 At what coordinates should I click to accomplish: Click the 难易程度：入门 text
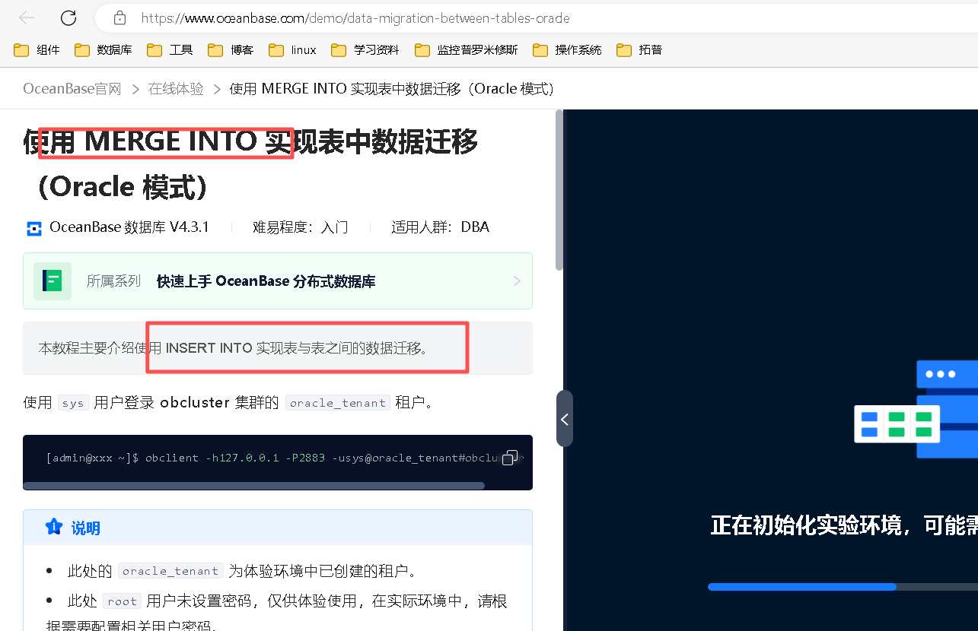click(x=301, y=227)
